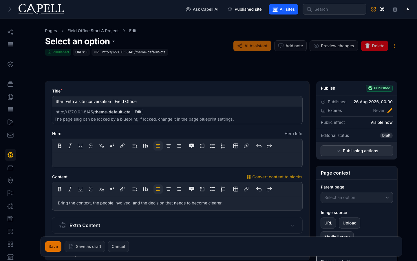Open the Capell logo home link
The width and height of the screenshot is (417, 261).
pos(41,9)
